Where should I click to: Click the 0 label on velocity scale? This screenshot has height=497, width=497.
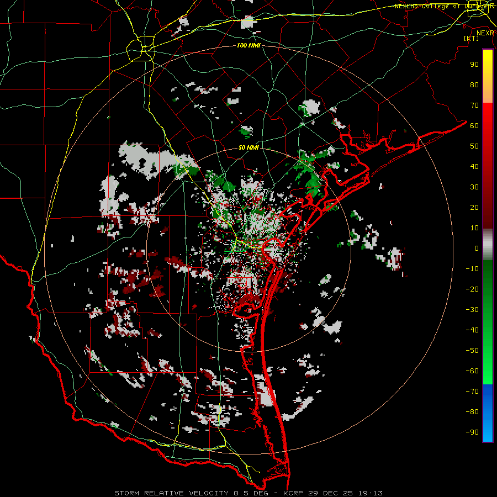click(477, 248)
